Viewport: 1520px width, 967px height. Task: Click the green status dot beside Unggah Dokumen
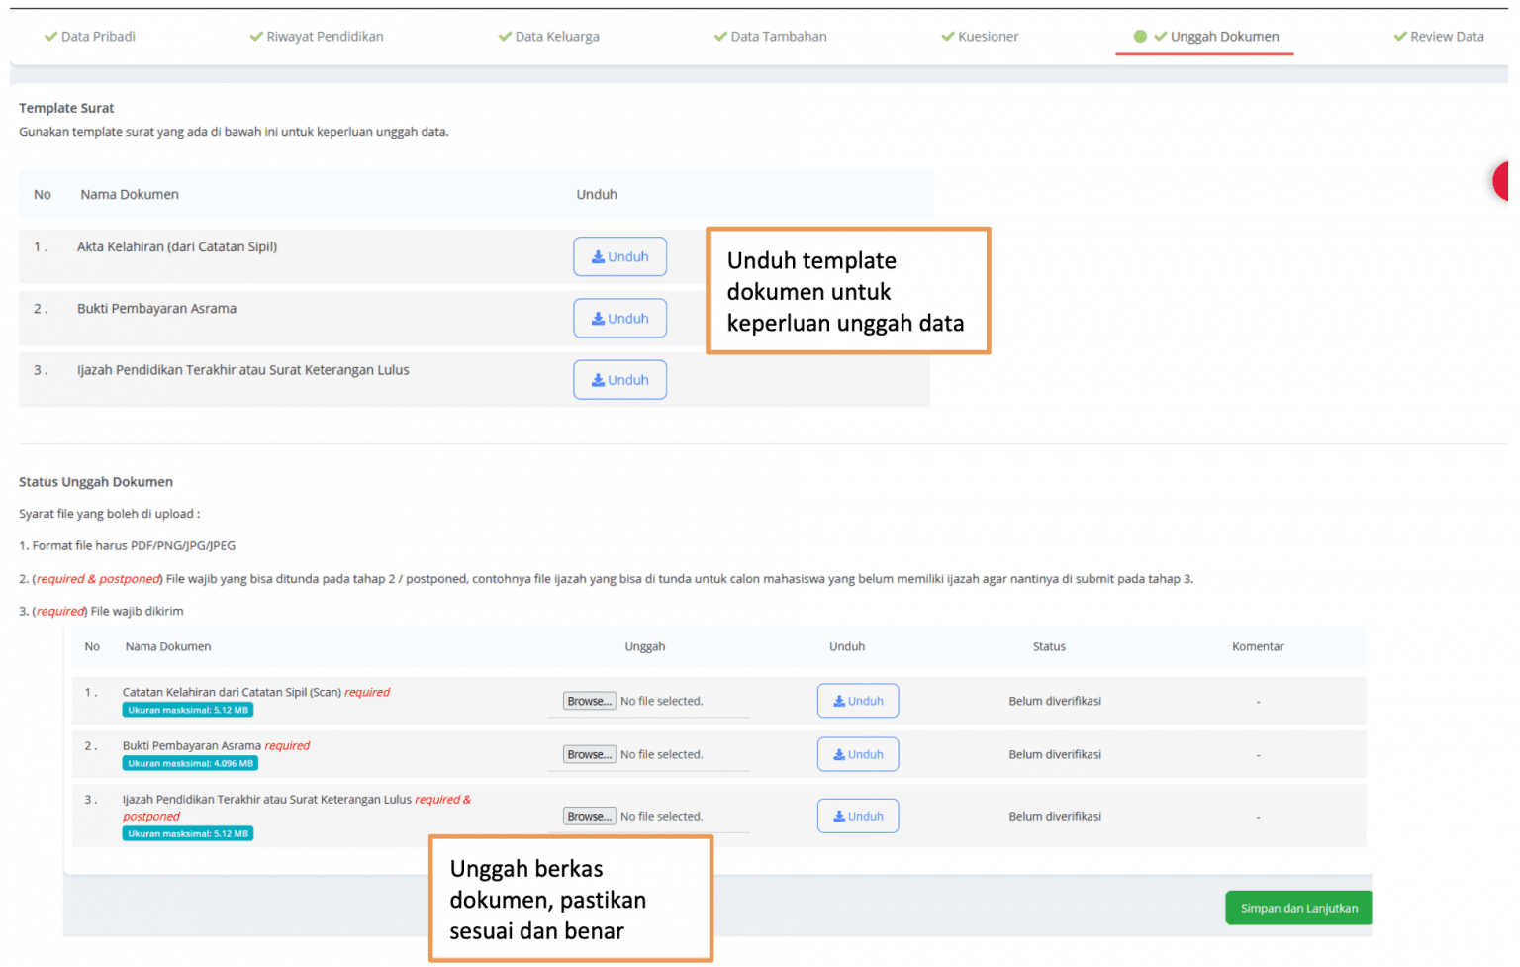1140,36
